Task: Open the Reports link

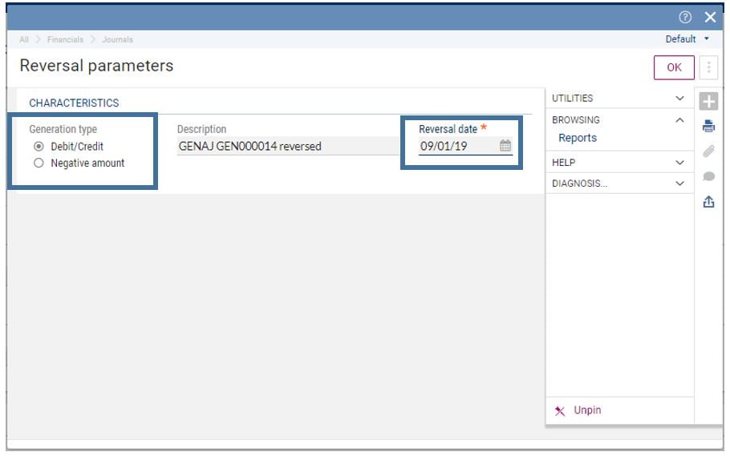Action: [578, 138]
